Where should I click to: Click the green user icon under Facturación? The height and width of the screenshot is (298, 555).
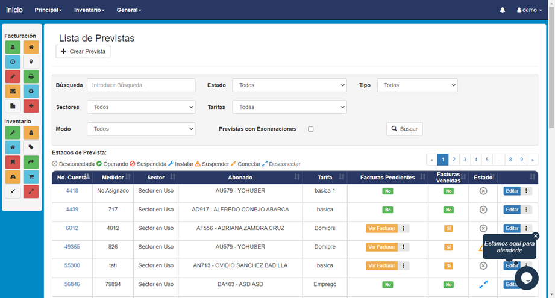click(x=13, y=47)
